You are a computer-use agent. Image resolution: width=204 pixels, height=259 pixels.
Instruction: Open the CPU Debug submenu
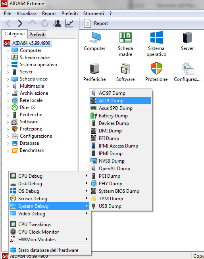(x=49, y=176)
